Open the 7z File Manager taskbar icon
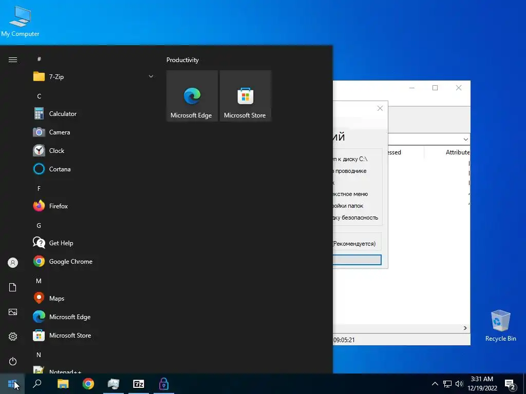This screenshot has width=526, height=394. (x=139, y=384)
